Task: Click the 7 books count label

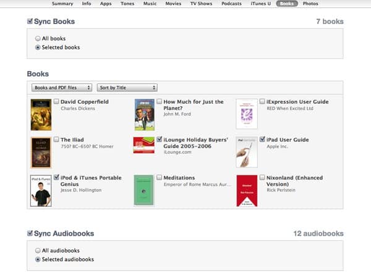Action: (x=330, y=21)
